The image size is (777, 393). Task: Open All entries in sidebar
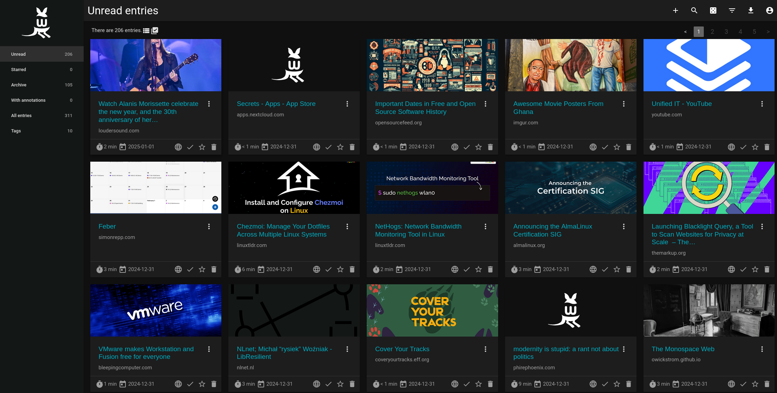(x=42, y=115)
